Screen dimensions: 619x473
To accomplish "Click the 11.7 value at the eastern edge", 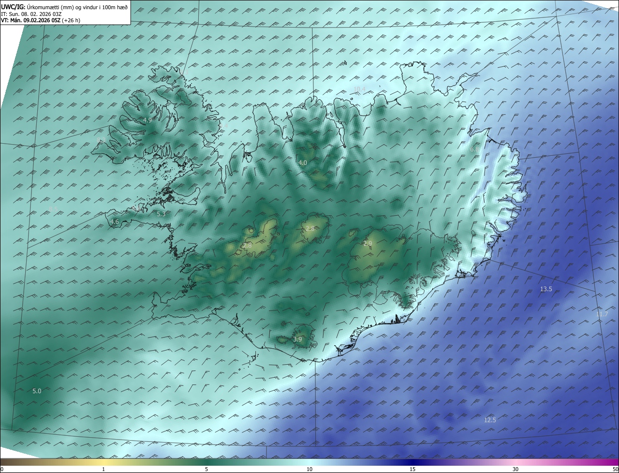I will point(602,314).
